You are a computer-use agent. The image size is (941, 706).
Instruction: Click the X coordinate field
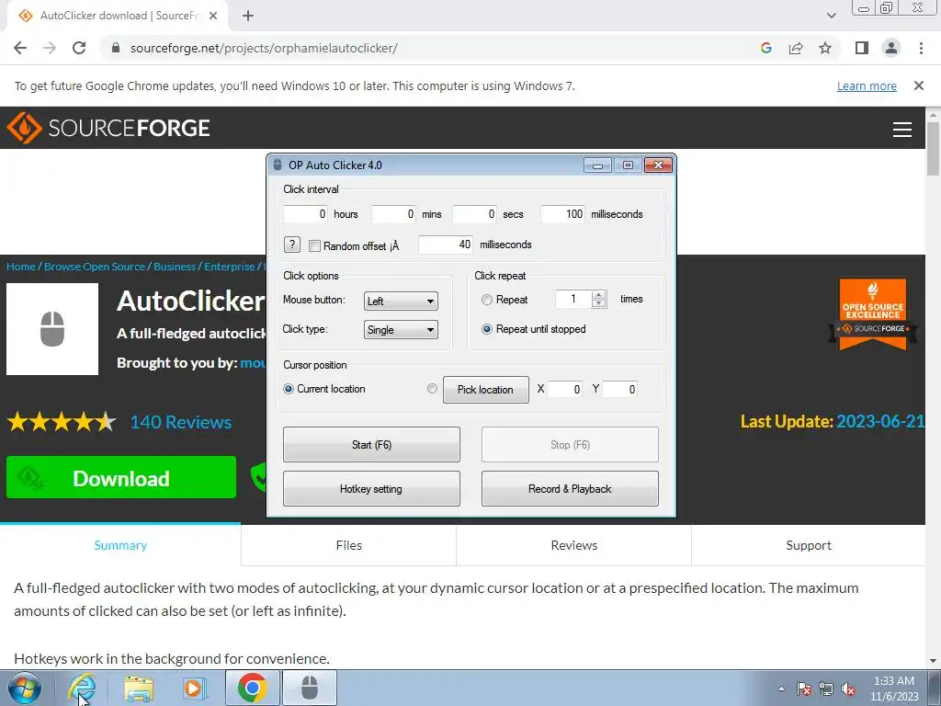[x=565, y=390]
